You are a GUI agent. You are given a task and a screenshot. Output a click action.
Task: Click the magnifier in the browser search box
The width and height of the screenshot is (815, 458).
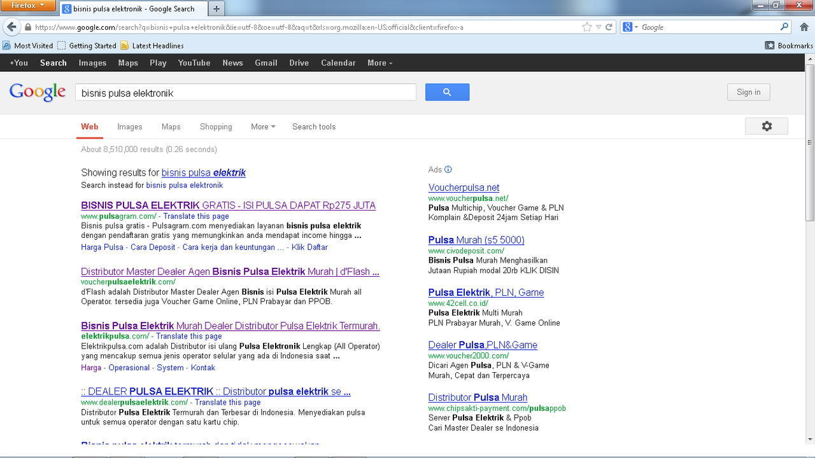tap(784, 27)
